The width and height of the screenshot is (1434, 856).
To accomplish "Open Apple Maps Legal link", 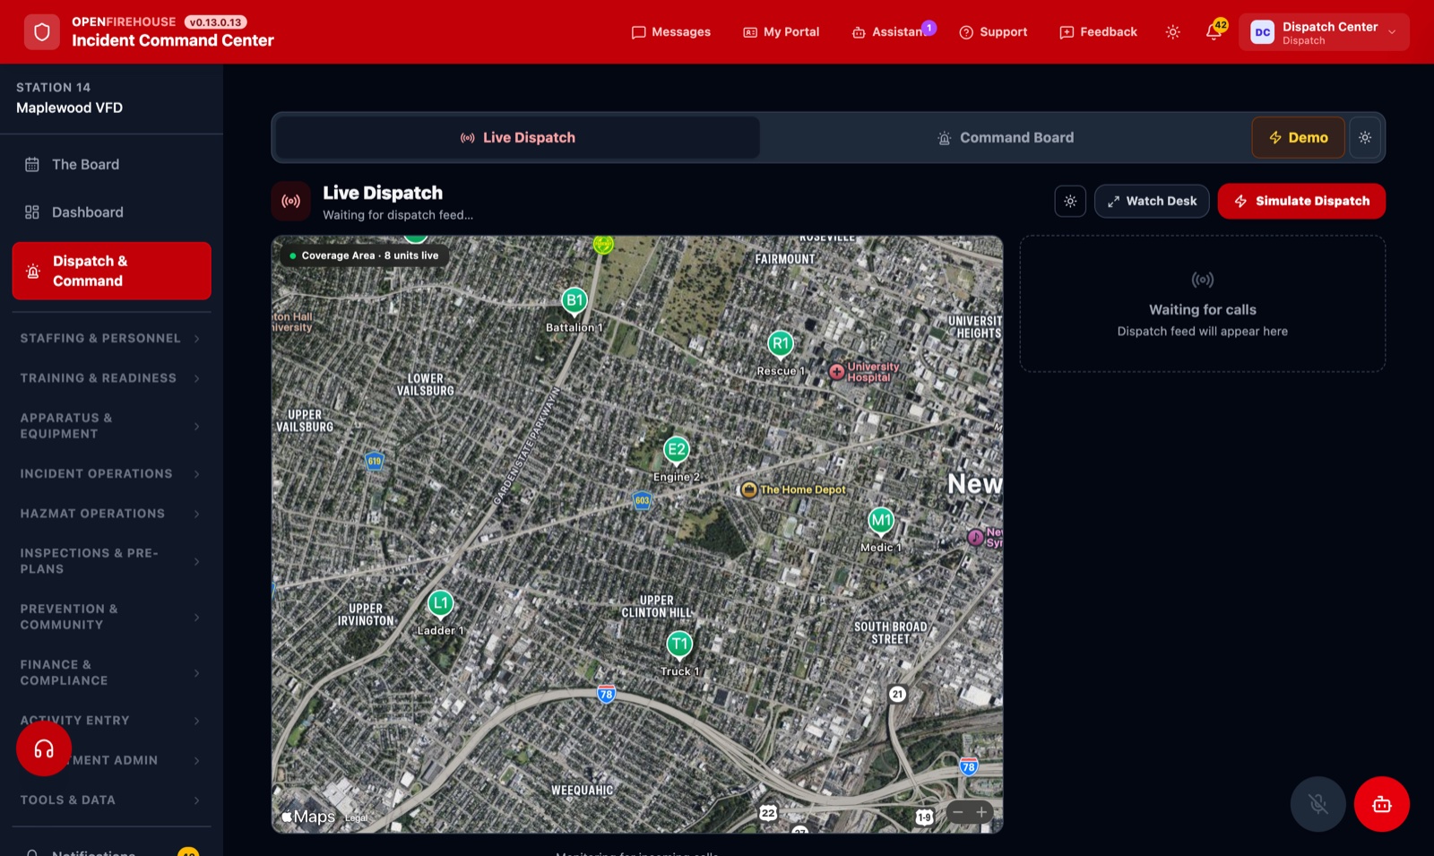I will tap(357, 818).
